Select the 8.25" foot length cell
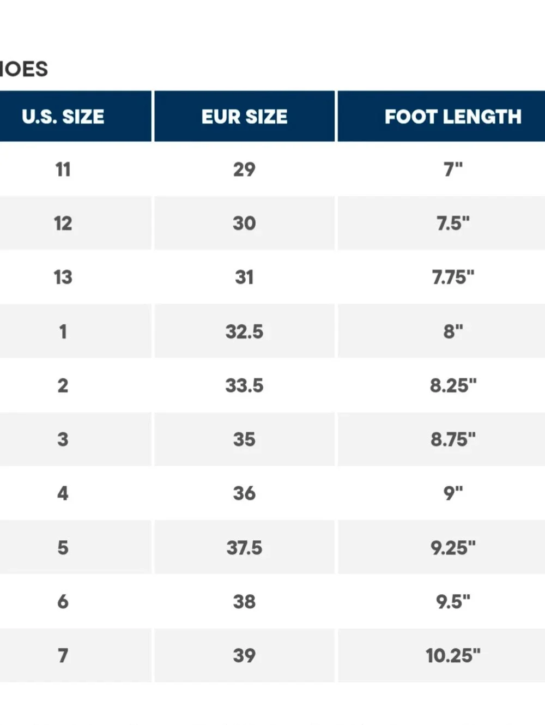The width and height of the screenshot is (545, 725). coord(441,385)
